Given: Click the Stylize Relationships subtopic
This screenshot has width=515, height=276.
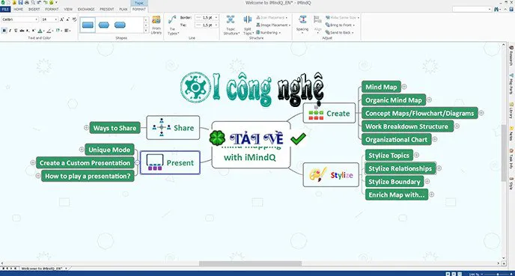Looking at the screenshot, I should pyautogui.click(x=400, y=168).
